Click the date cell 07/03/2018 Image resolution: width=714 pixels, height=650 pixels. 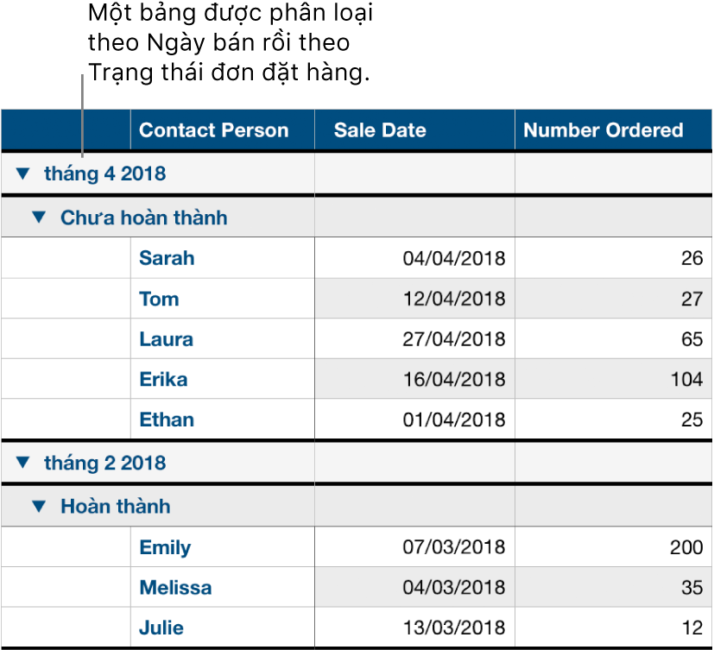(x=414, y=547)
